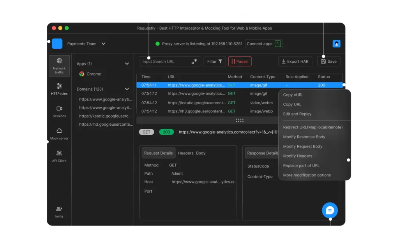This screenshot has height=246, width=399.
Task: Pause traffic capture with the Pause button
Action: click(x=240, y=61)
